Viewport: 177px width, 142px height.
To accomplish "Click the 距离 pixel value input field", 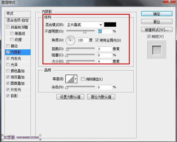I will click(x=104, y=49).
